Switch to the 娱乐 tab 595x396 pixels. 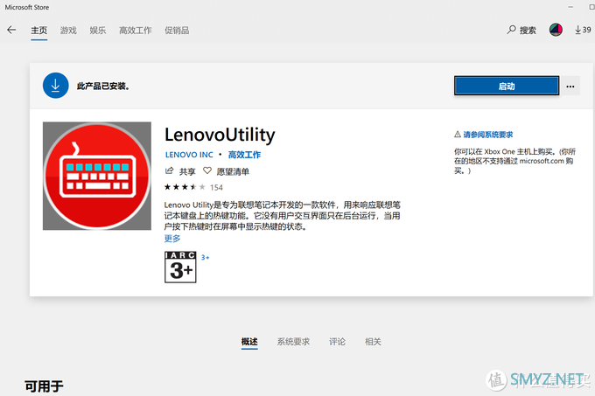[98, 31]
